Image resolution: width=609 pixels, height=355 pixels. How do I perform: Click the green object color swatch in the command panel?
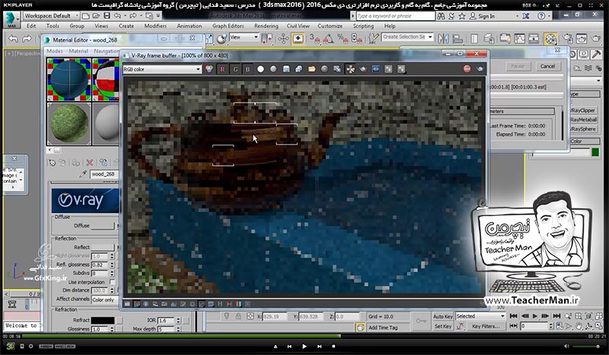tap(595, 153)
